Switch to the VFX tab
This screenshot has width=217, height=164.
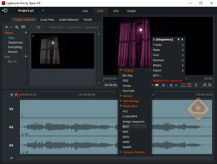coord(116,11)
